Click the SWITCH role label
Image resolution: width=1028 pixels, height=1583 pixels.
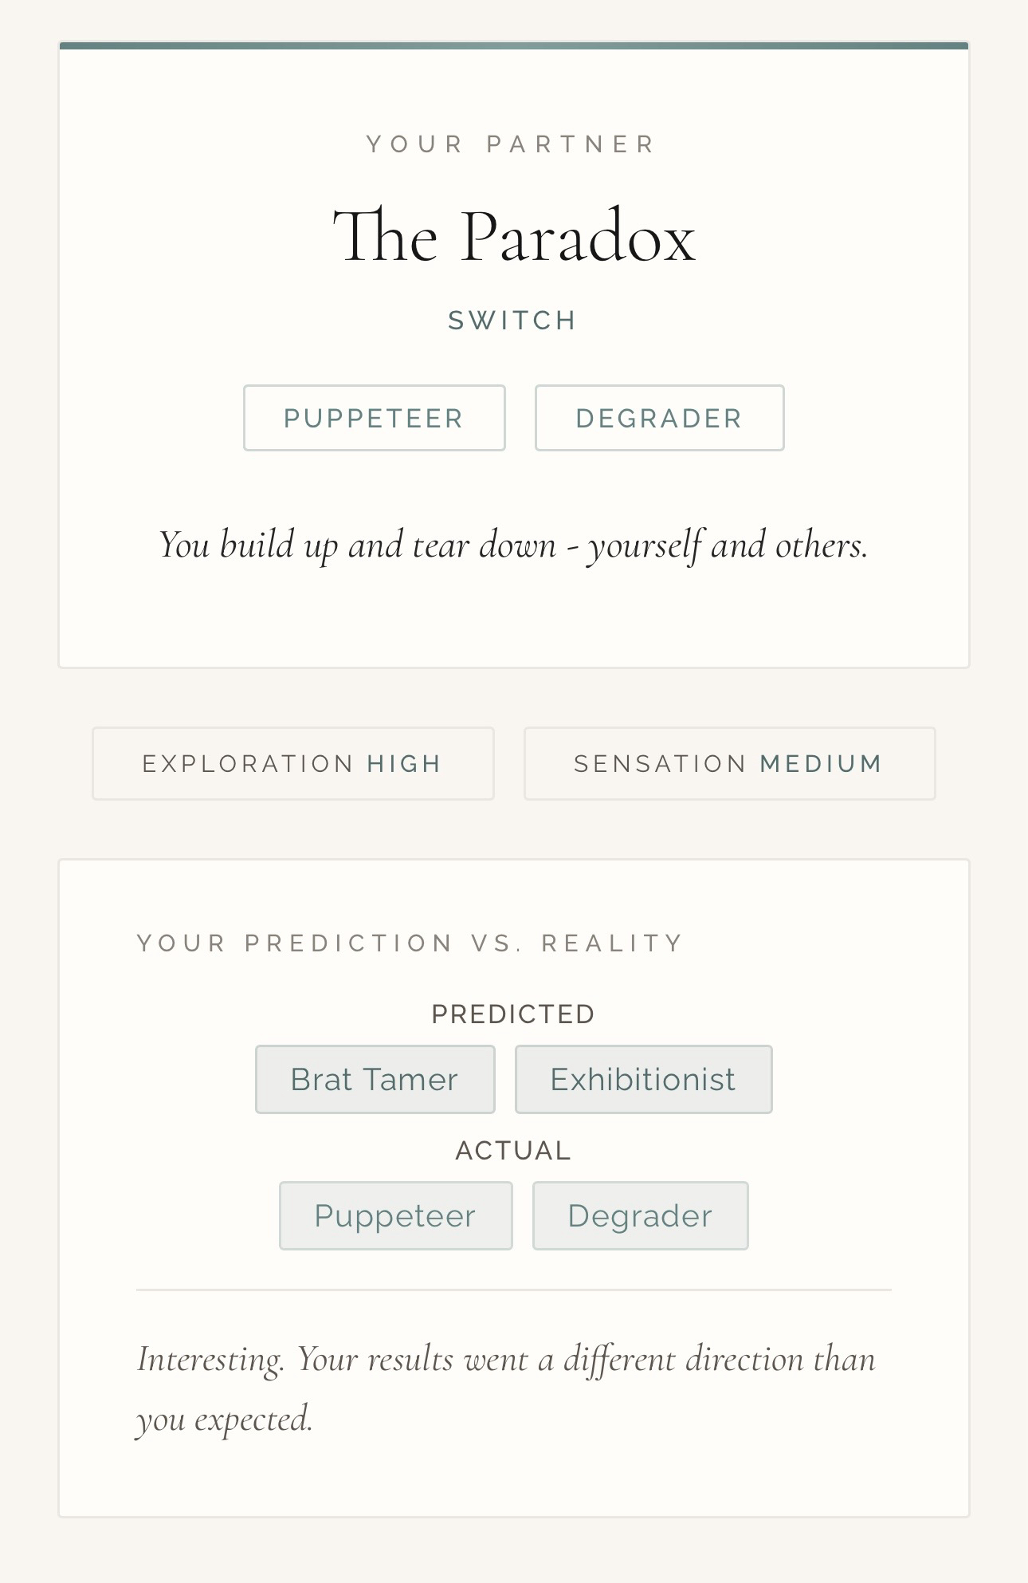[513, 321]
